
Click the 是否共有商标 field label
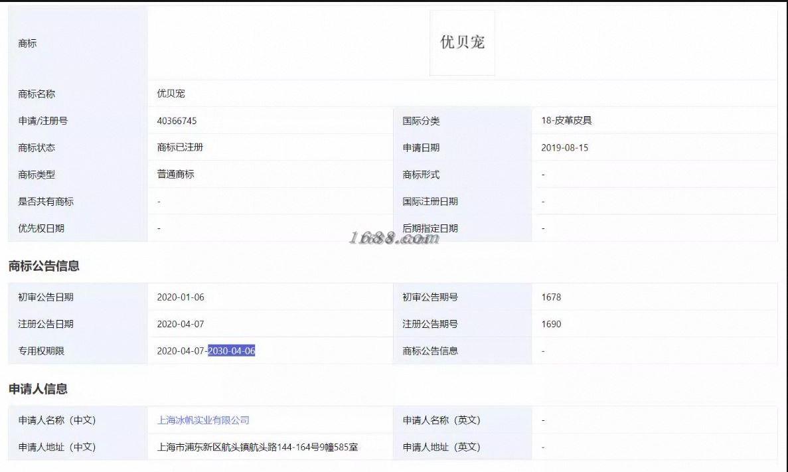coord(46,202)
